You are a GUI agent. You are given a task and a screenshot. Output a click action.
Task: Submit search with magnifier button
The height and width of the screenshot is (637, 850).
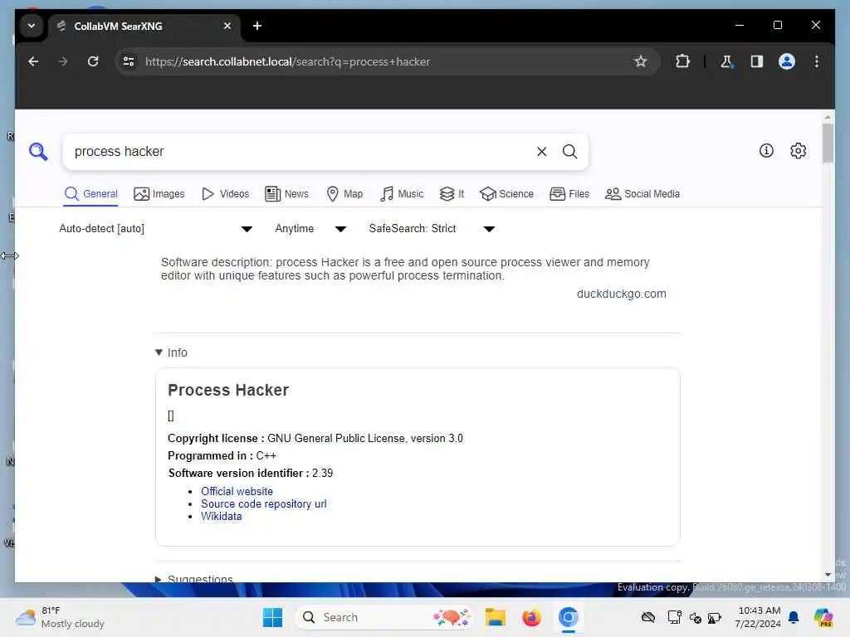click(569, 152)
